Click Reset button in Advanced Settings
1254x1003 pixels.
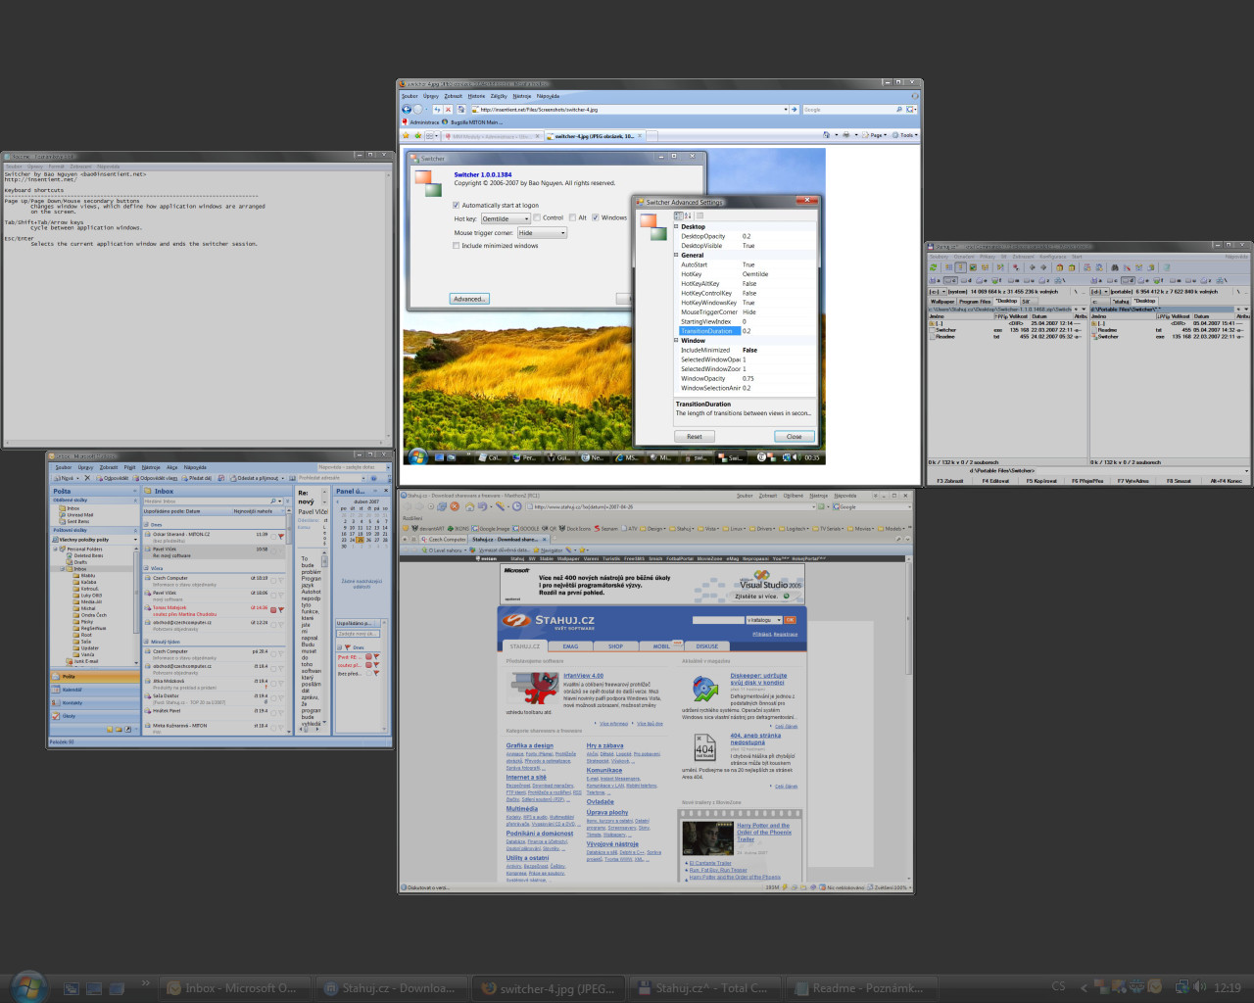click(694, 437)
